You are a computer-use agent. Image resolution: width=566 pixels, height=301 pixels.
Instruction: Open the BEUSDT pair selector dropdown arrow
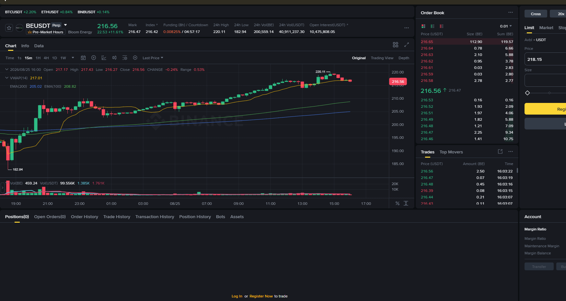65,25
